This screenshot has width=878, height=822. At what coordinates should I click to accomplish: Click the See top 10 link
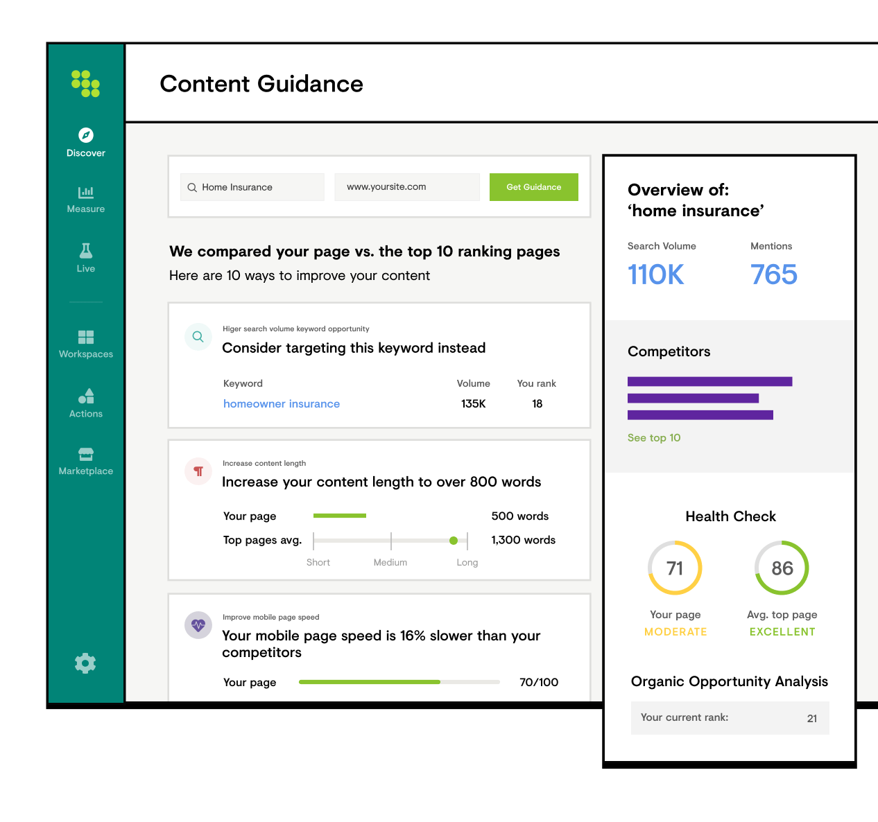pos(654,438)
